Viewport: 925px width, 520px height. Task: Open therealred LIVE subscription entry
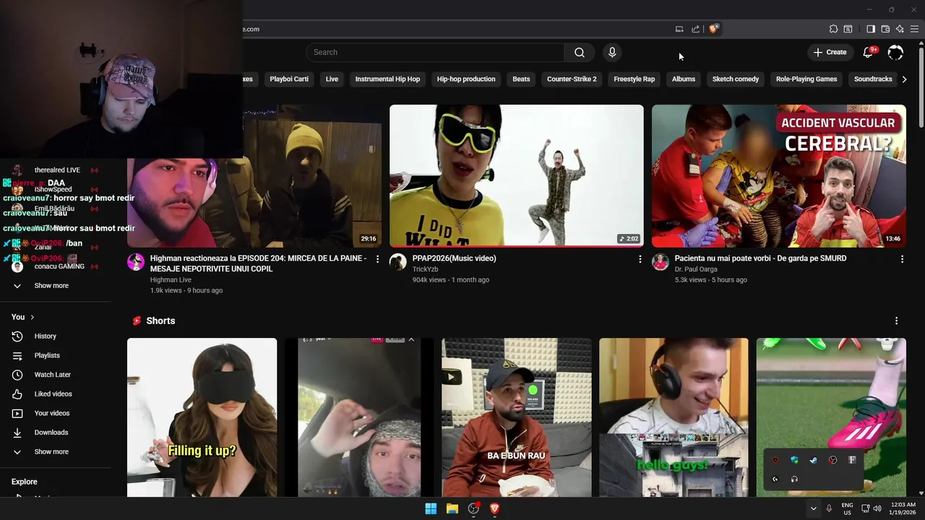coord(56,170)
